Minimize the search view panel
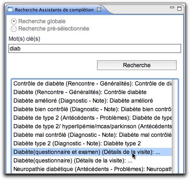This screenshot has height=180, width=190. coord(172,7)
